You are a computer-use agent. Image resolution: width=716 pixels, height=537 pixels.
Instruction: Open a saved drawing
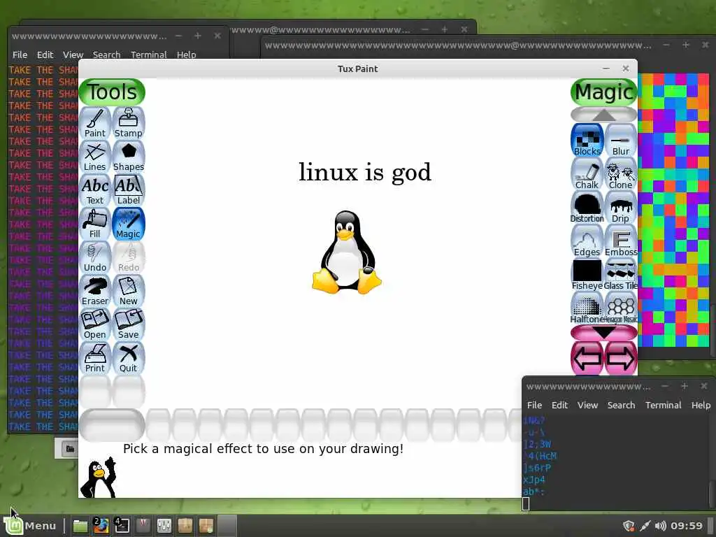point(95,324)
